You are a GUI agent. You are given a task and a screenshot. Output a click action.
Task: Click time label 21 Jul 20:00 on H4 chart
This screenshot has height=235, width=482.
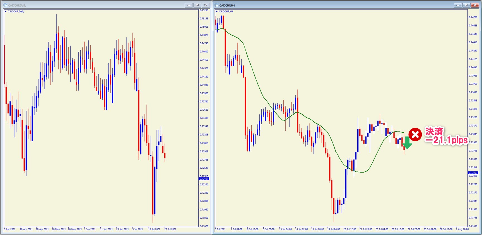[x=366, y=229]
